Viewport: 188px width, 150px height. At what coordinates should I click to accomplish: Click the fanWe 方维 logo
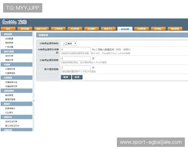14,22
